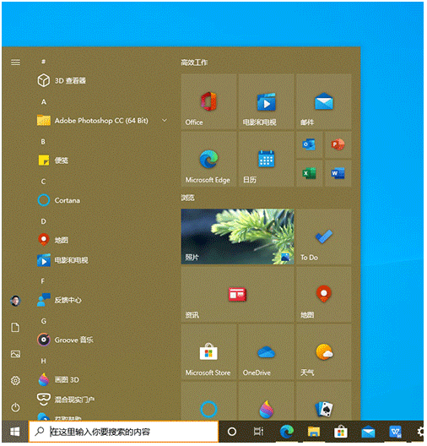Click the Windows Start button
427x446 pixels.
click(x=15, y=432)
